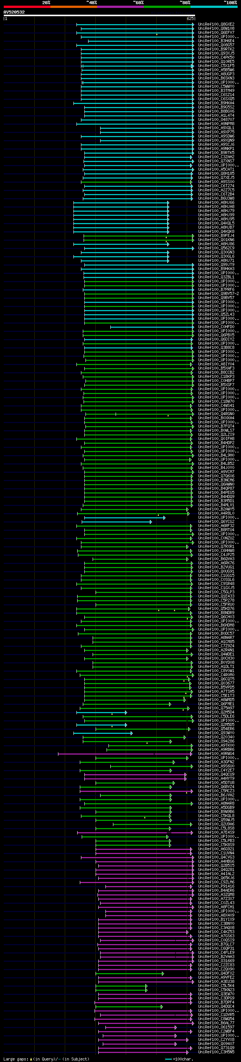Click the cyan ~100% identity legend segment
The height and width of the screenshot is (1062, 241).
click(x=214, y=7)
